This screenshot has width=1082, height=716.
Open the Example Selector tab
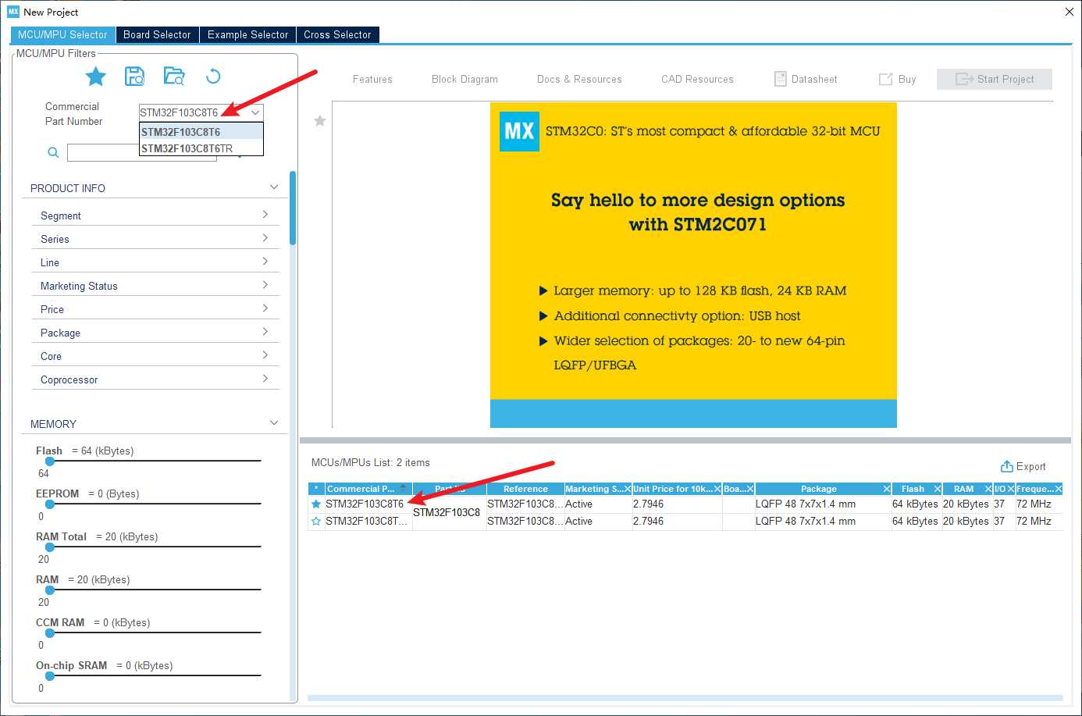tap(247, 35)
